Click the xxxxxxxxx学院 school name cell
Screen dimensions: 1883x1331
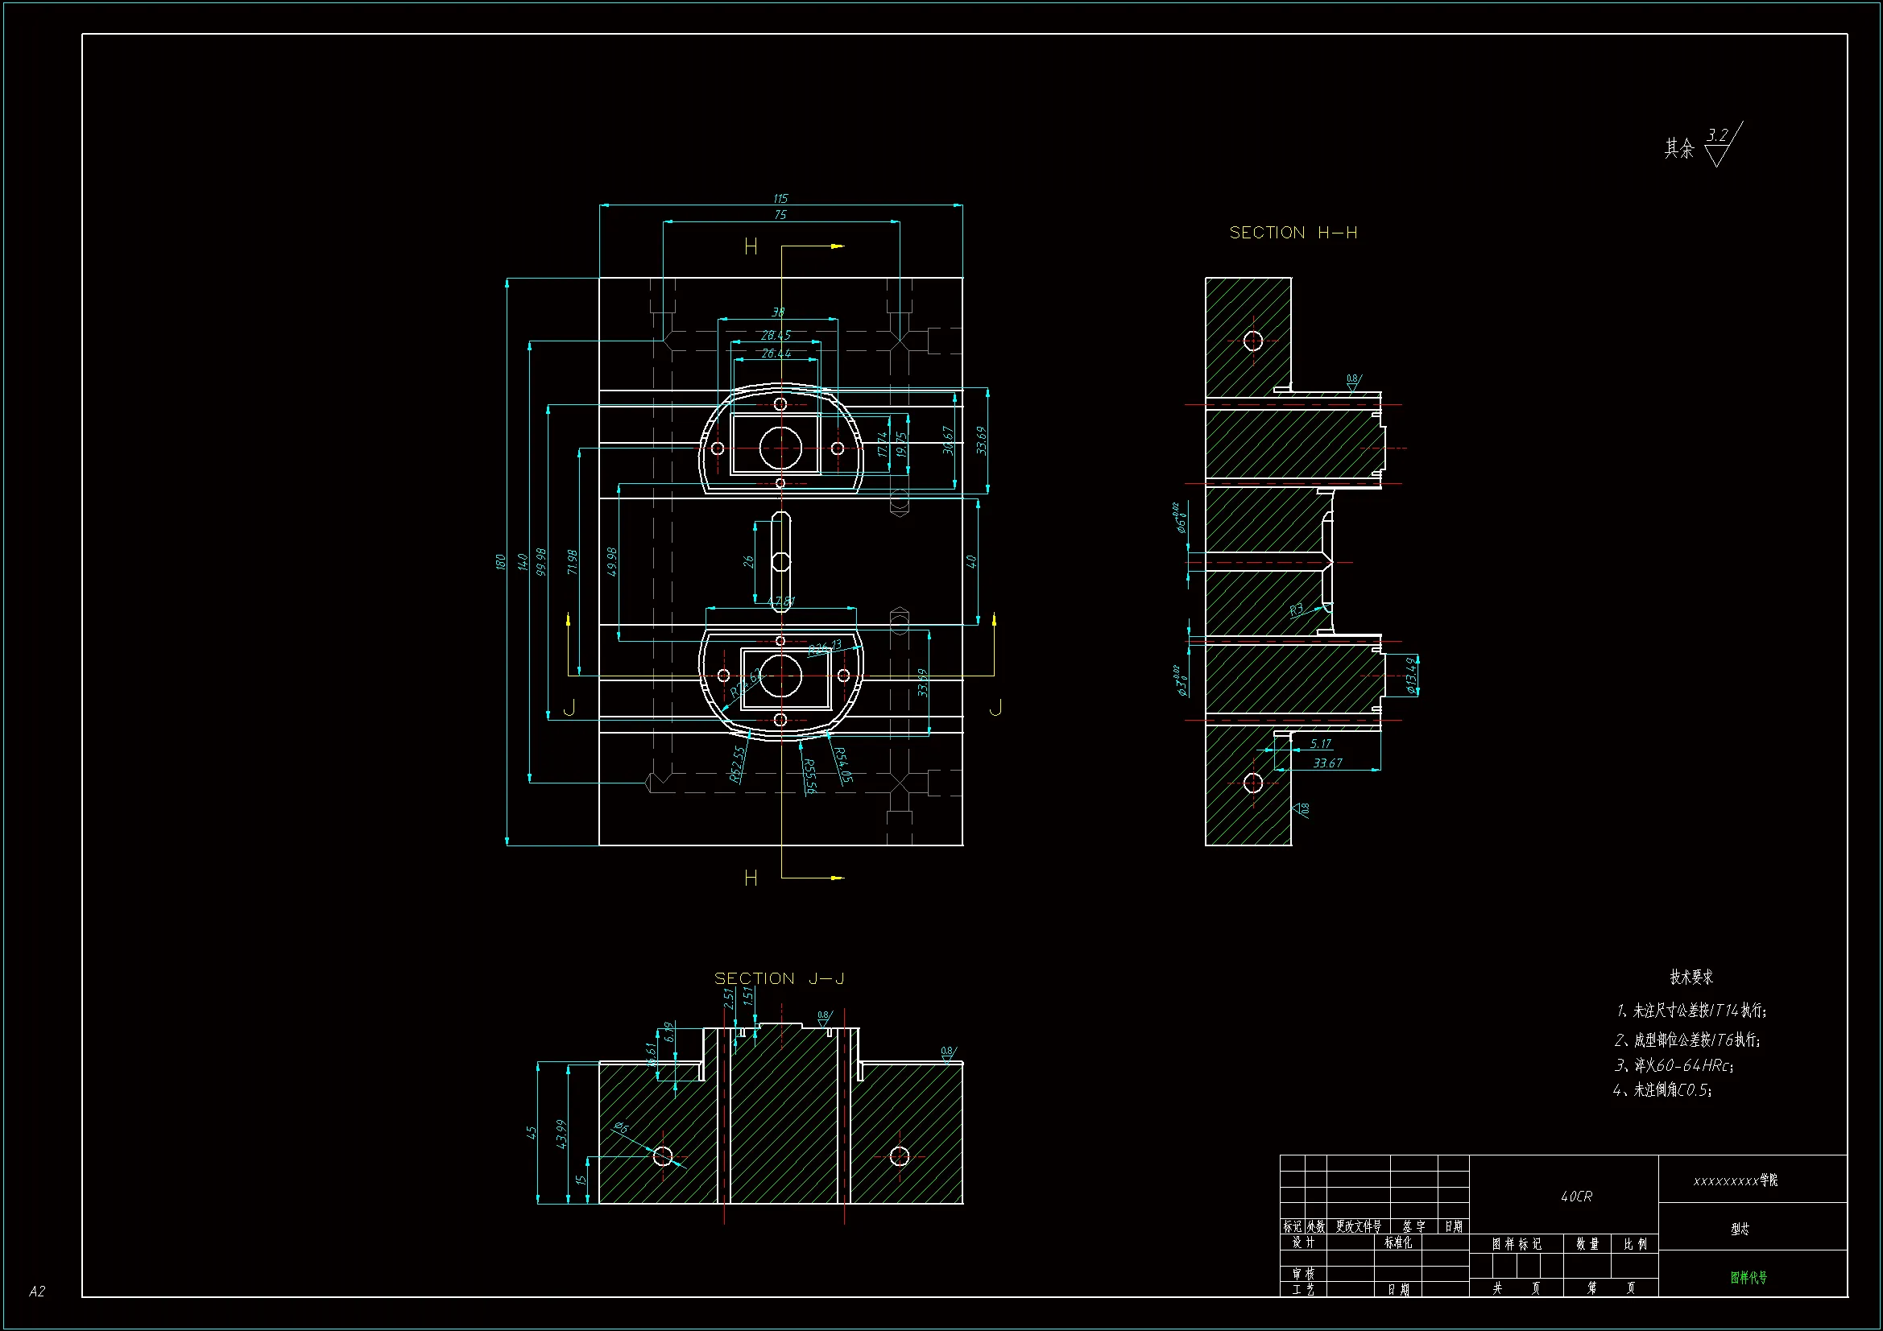coord(1736,1180)
